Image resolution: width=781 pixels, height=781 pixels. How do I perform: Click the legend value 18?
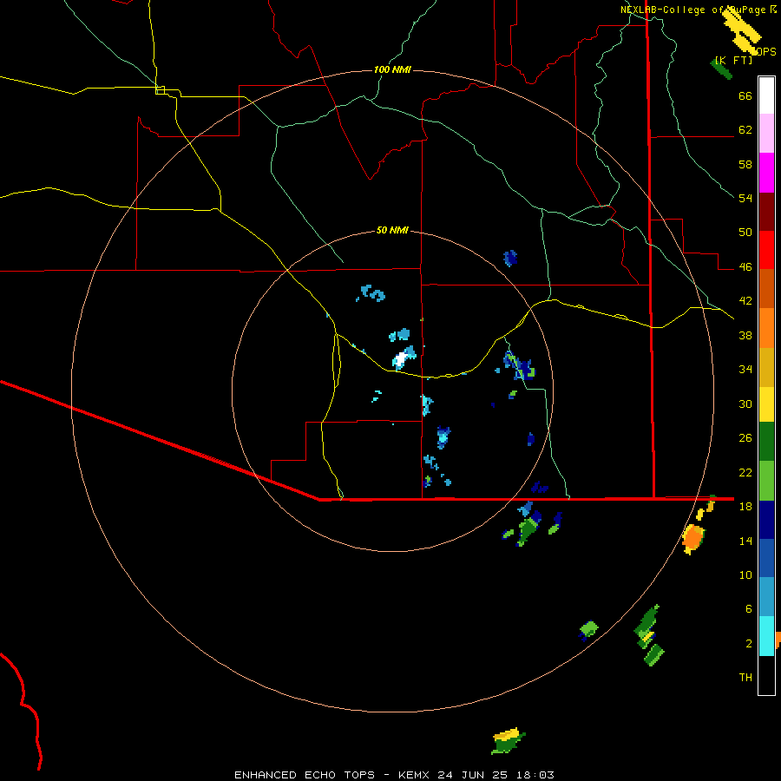coord(745,507)
